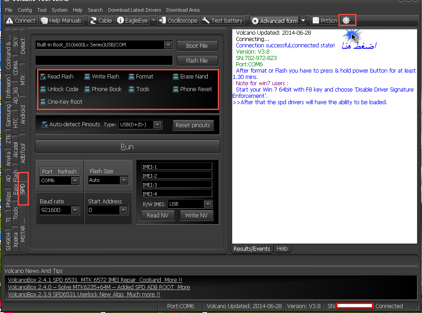
Task: Switch to the Help tab under results
Action: tap(282, 249)
